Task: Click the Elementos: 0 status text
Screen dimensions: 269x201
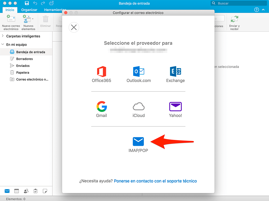Action: (16, 199)
